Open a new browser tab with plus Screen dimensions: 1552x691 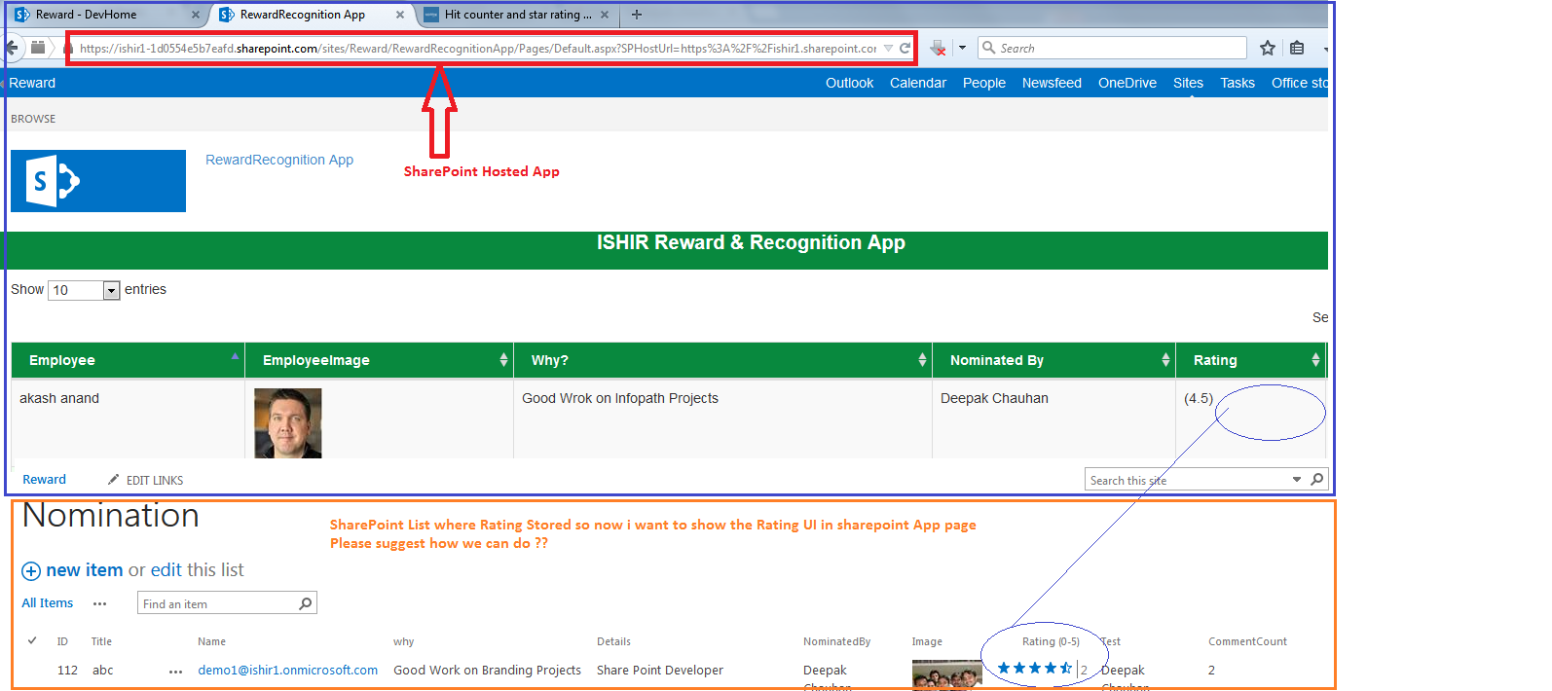pyautogui.click(x=637, y=15)
